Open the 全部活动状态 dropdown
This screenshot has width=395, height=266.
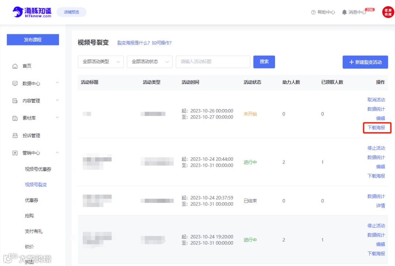[x=150, y=62]
